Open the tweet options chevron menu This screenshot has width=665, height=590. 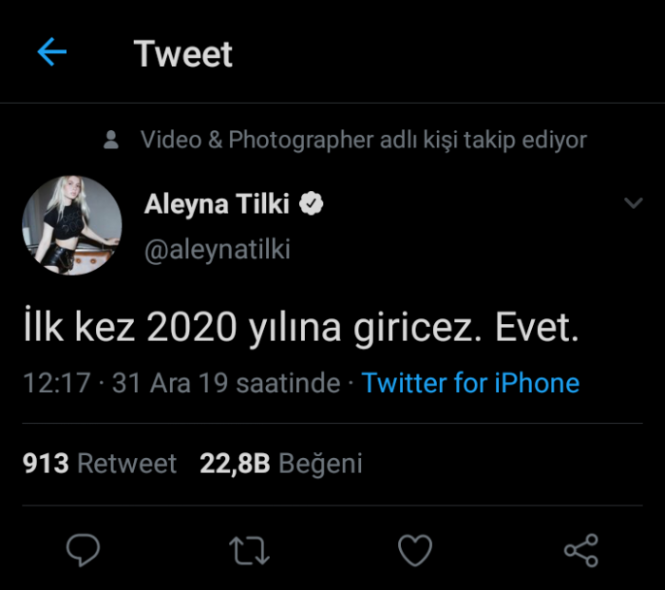click(633, 203)
